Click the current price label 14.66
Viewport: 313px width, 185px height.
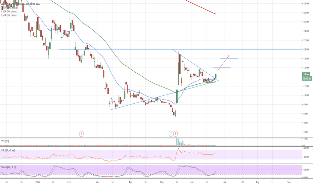(306, 74)
